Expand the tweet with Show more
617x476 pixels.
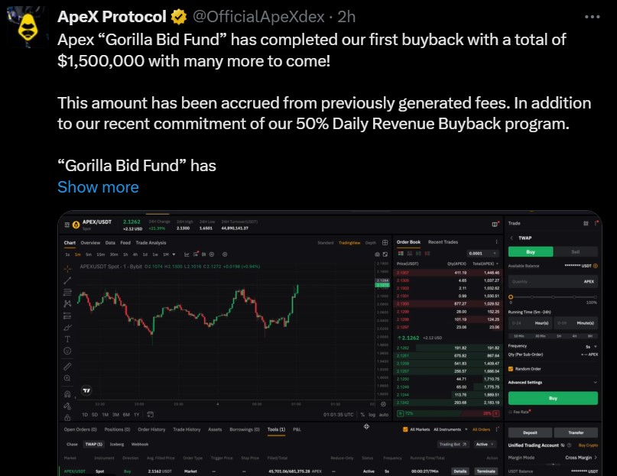coord(98,187)
